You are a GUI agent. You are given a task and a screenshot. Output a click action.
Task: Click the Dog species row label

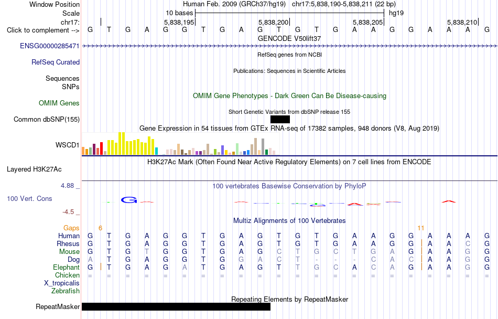point(74,260)
